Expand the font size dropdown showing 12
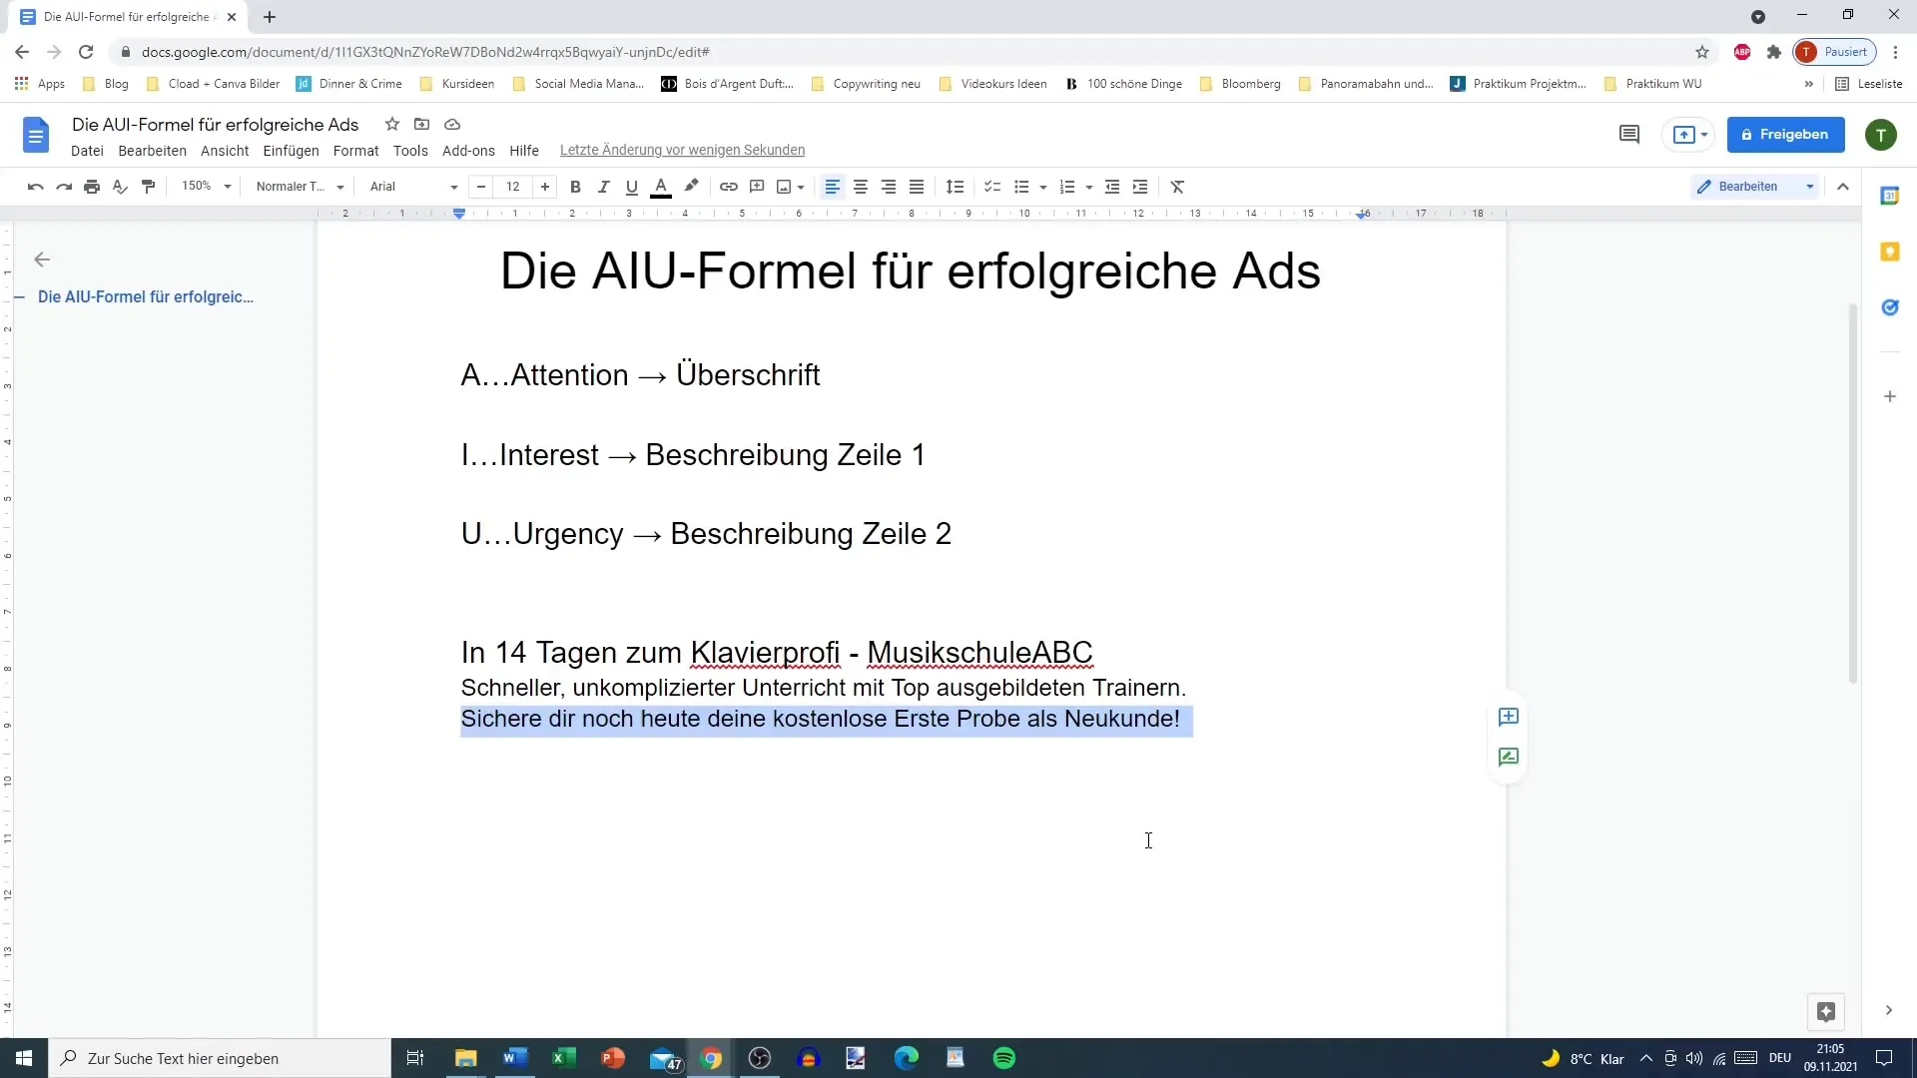Viewport: 1917px width, 1078px height. pos(513,186)
